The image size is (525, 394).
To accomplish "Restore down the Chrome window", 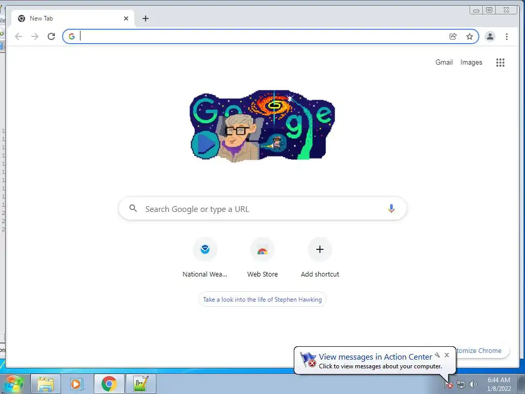I will (489, 10).
